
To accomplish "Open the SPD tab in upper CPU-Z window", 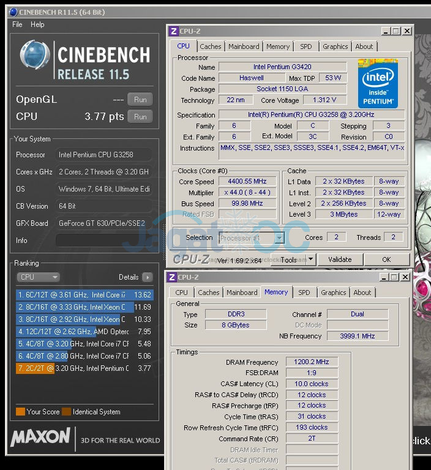I will coord(305,47).
